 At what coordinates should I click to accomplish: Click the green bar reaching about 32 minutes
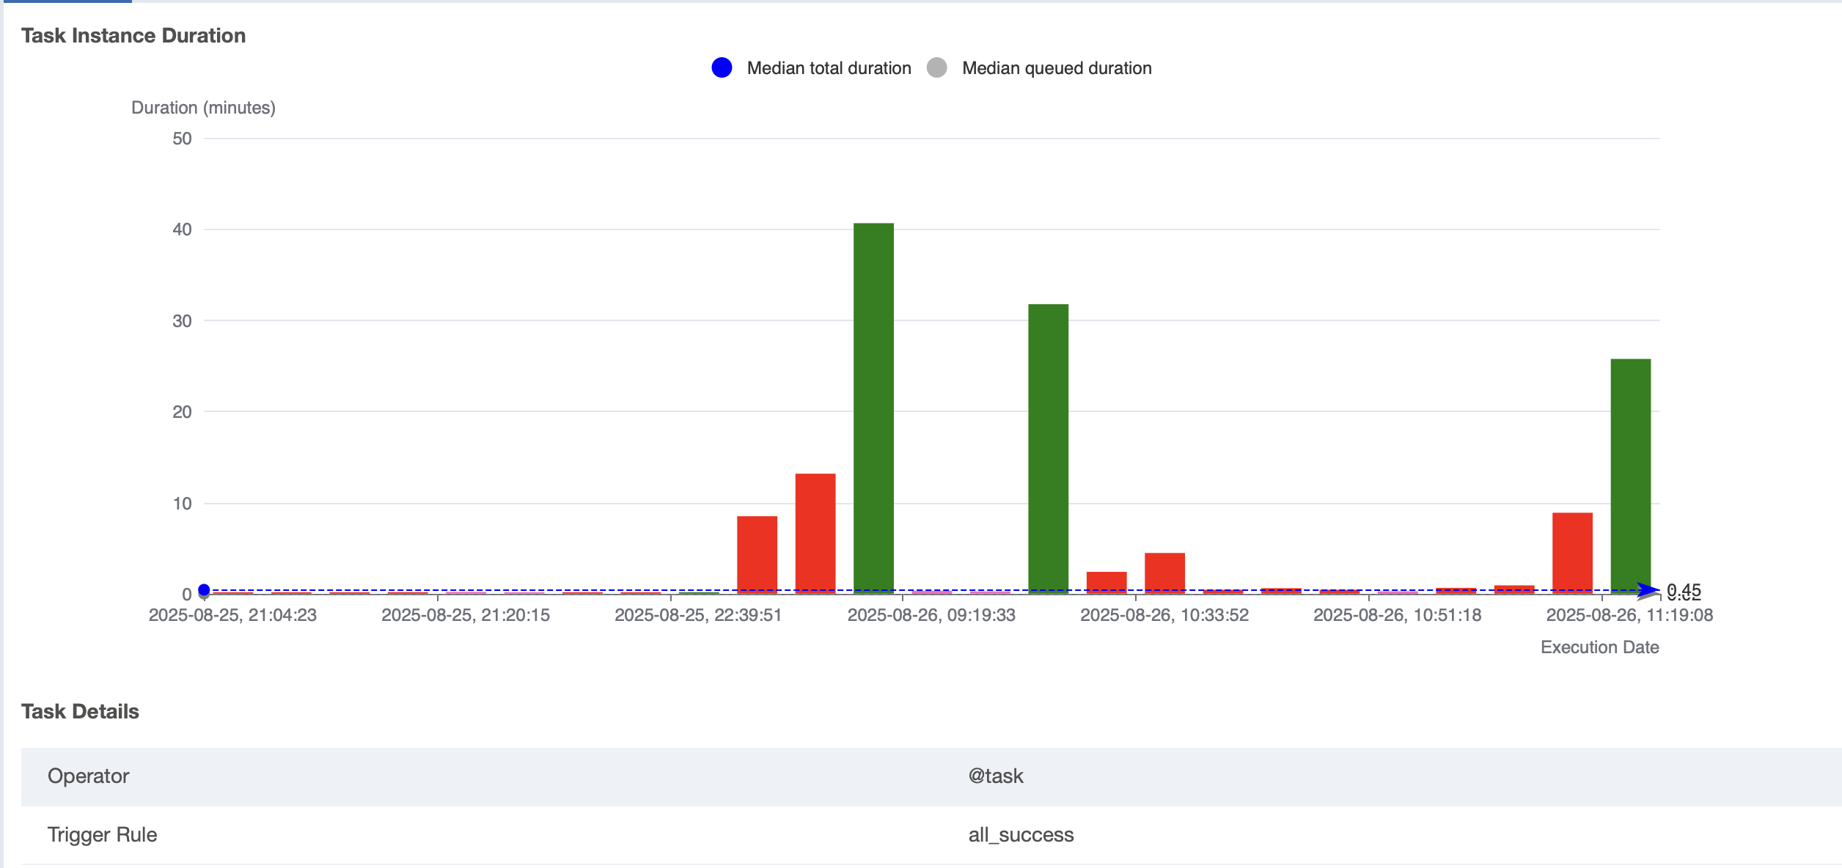(x=1048, y=447)
